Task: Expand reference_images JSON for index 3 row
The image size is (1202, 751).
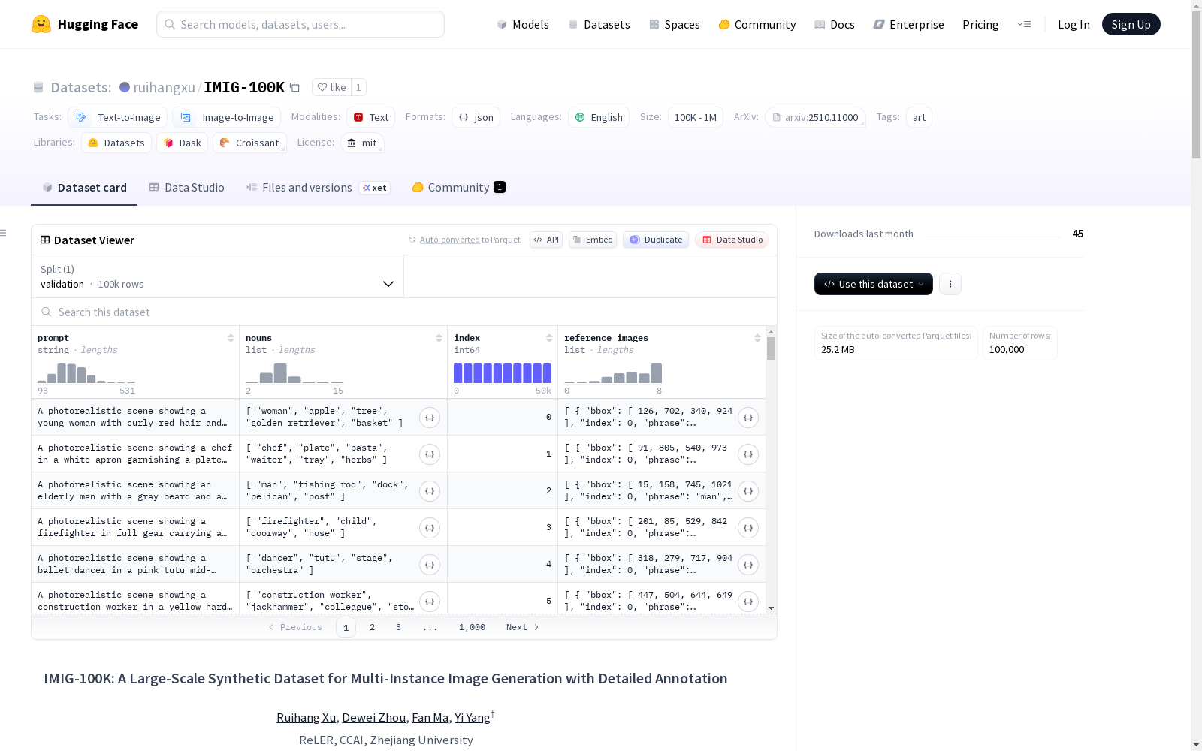Action: point(748,528)
